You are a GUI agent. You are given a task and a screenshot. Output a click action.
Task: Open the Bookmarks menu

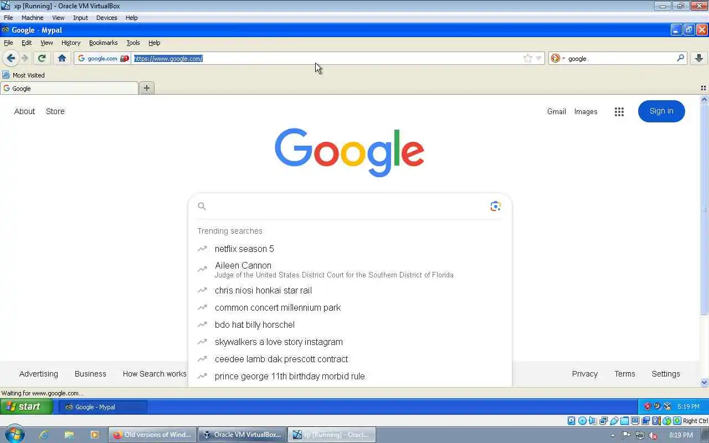(103, 43)
